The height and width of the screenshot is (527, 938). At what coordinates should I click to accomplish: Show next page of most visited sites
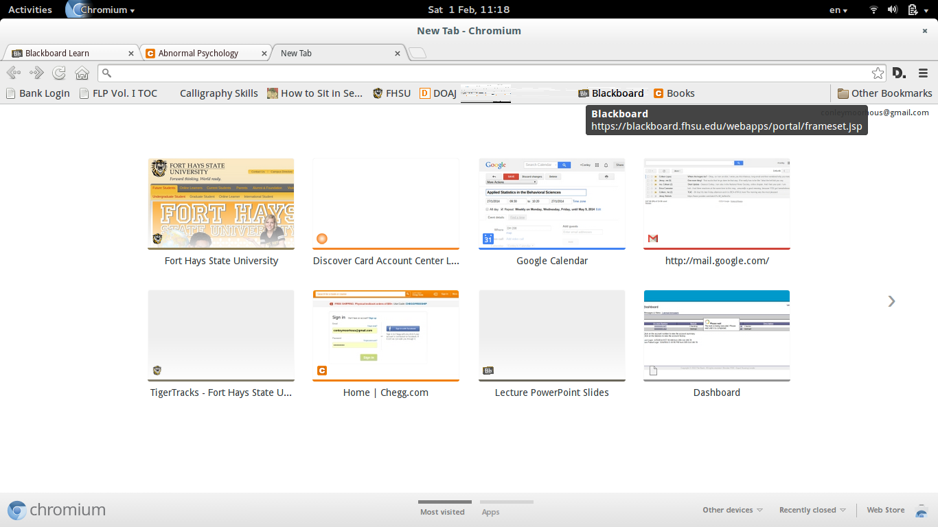tap(891, 301)
